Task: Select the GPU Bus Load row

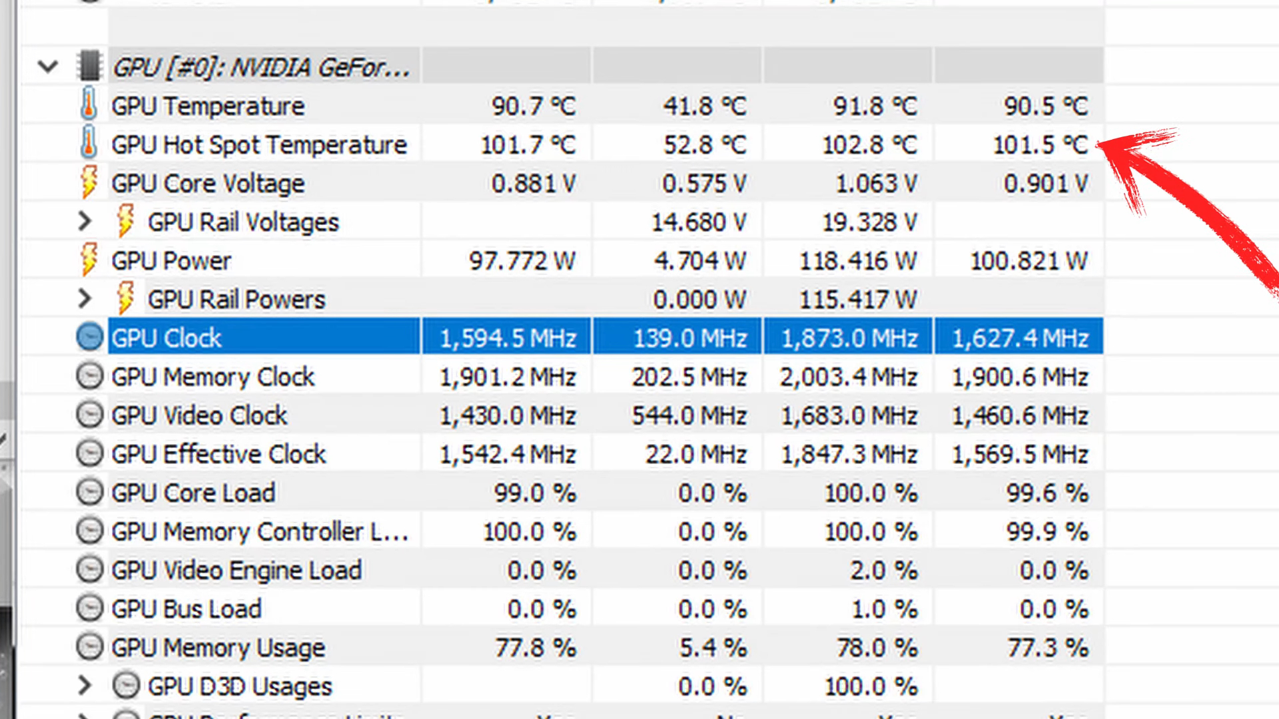Action: [x=187, y=608]
